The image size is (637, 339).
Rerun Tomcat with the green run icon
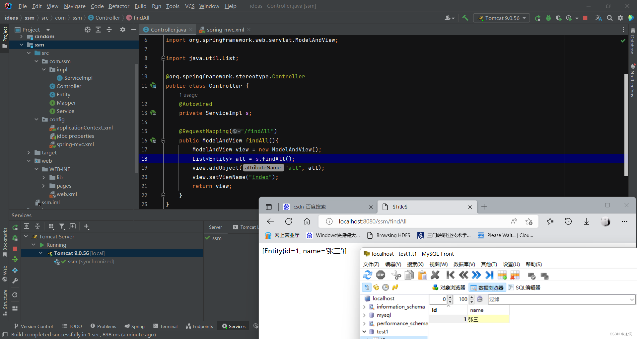tap(537, 18)
